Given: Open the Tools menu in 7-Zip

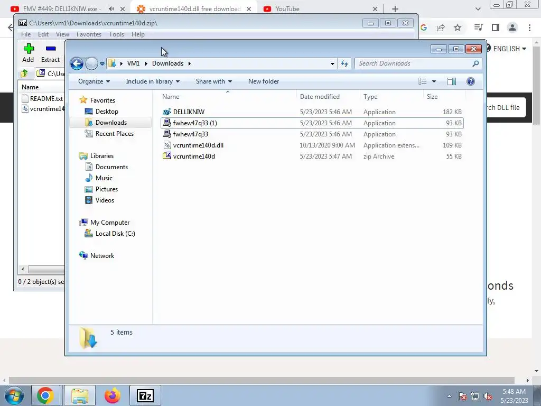Looking at the screenshot, I should click(x=116, y=34).
